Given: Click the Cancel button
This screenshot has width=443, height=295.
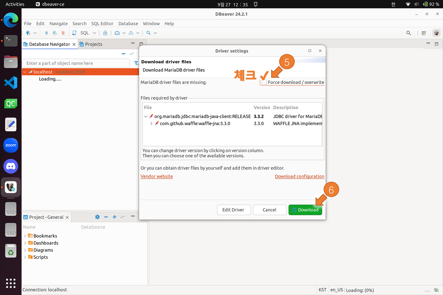Looking at the screenshot, I should point(269,210).
